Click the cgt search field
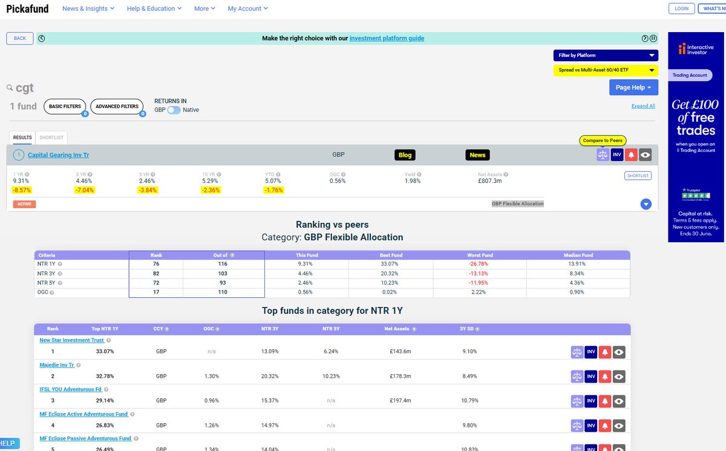This screenshot has width=726, height=451. [x=25, y=88]
